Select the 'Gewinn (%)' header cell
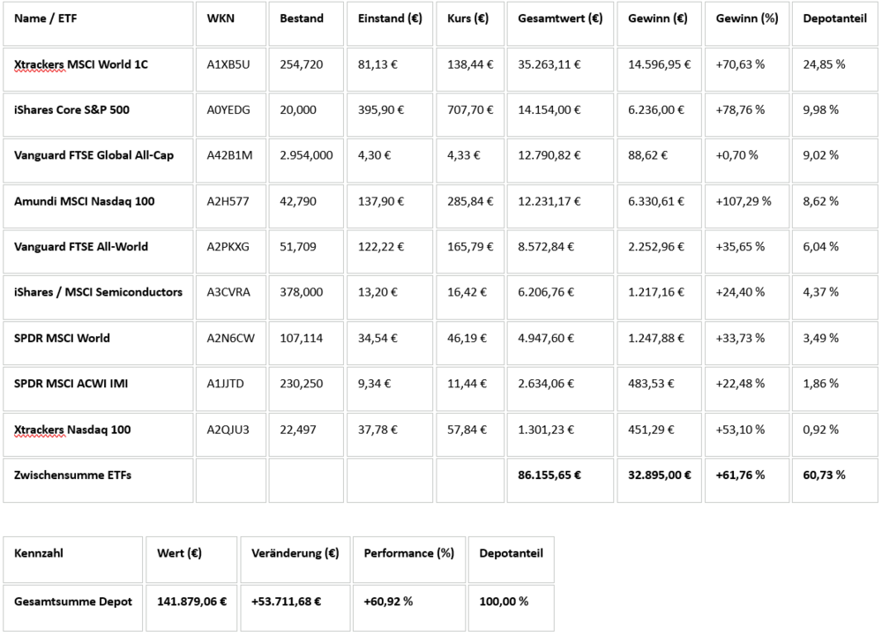Viewport: 882px width, 636px height. pyautogui.click(x=747, y=24)
